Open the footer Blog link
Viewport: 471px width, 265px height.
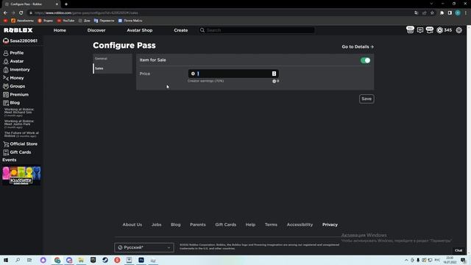coord(176,225)
